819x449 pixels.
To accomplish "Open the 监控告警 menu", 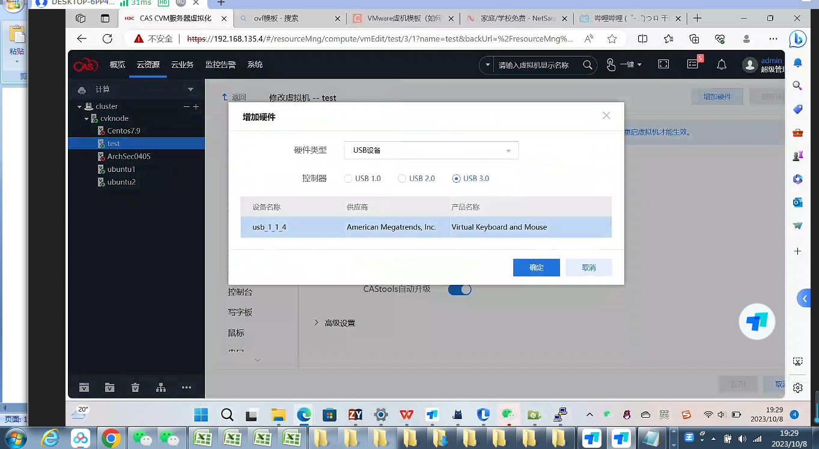I will [x=221, y=65].
